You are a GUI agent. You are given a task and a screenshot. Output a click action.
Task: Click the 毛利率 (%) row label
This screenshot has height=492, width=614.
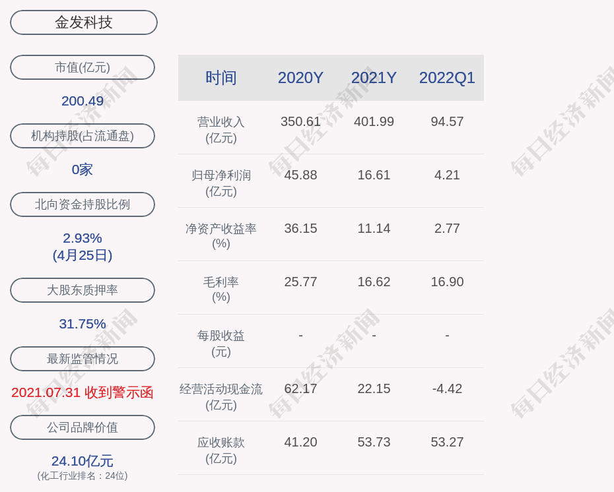pos(221,290)
